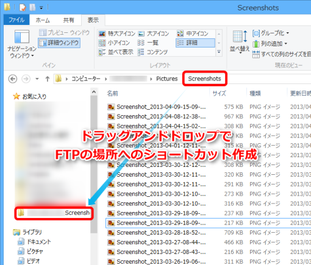Click the PNG icon of Screenshot_2013-04-09-15-09
311x265 pixels.
[111, 107]
